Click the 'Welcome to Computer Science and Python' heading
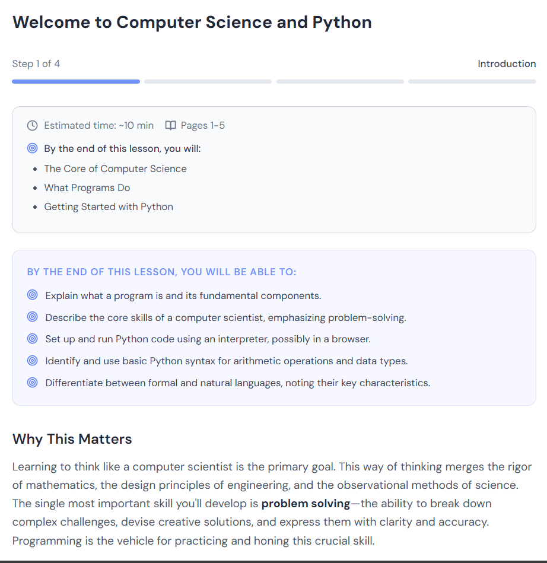The width and height of the screenshot is (547, 563). (192, 22)
